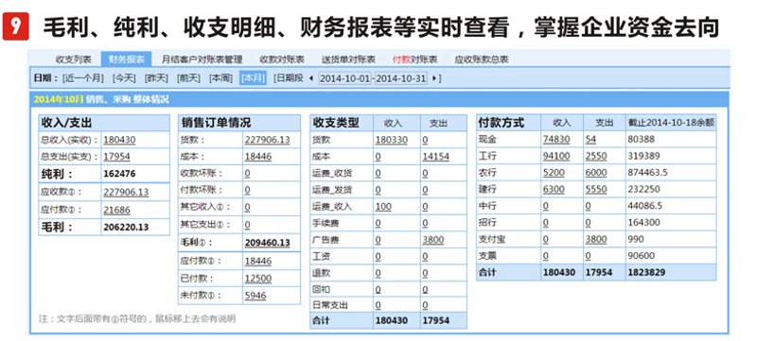Open 工行 expense value 2550
Viewport: 757px width, 341px height.
(x=596, y=157)
